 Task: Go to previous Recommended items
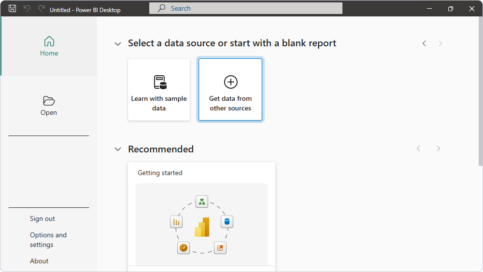click(x=419, y=149)
